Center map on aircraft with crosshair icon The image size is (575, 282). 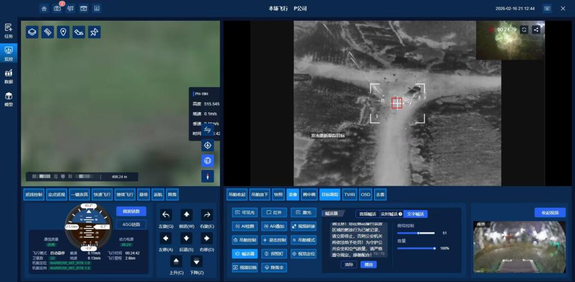[208, 145]
